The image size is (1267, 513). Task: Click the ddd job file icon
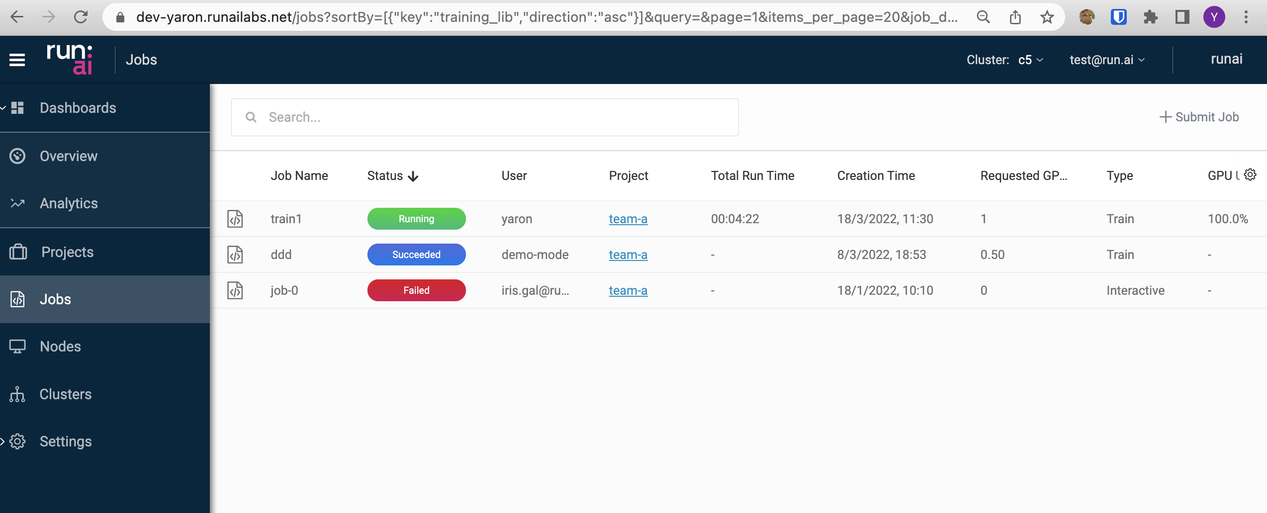[235, 255]
